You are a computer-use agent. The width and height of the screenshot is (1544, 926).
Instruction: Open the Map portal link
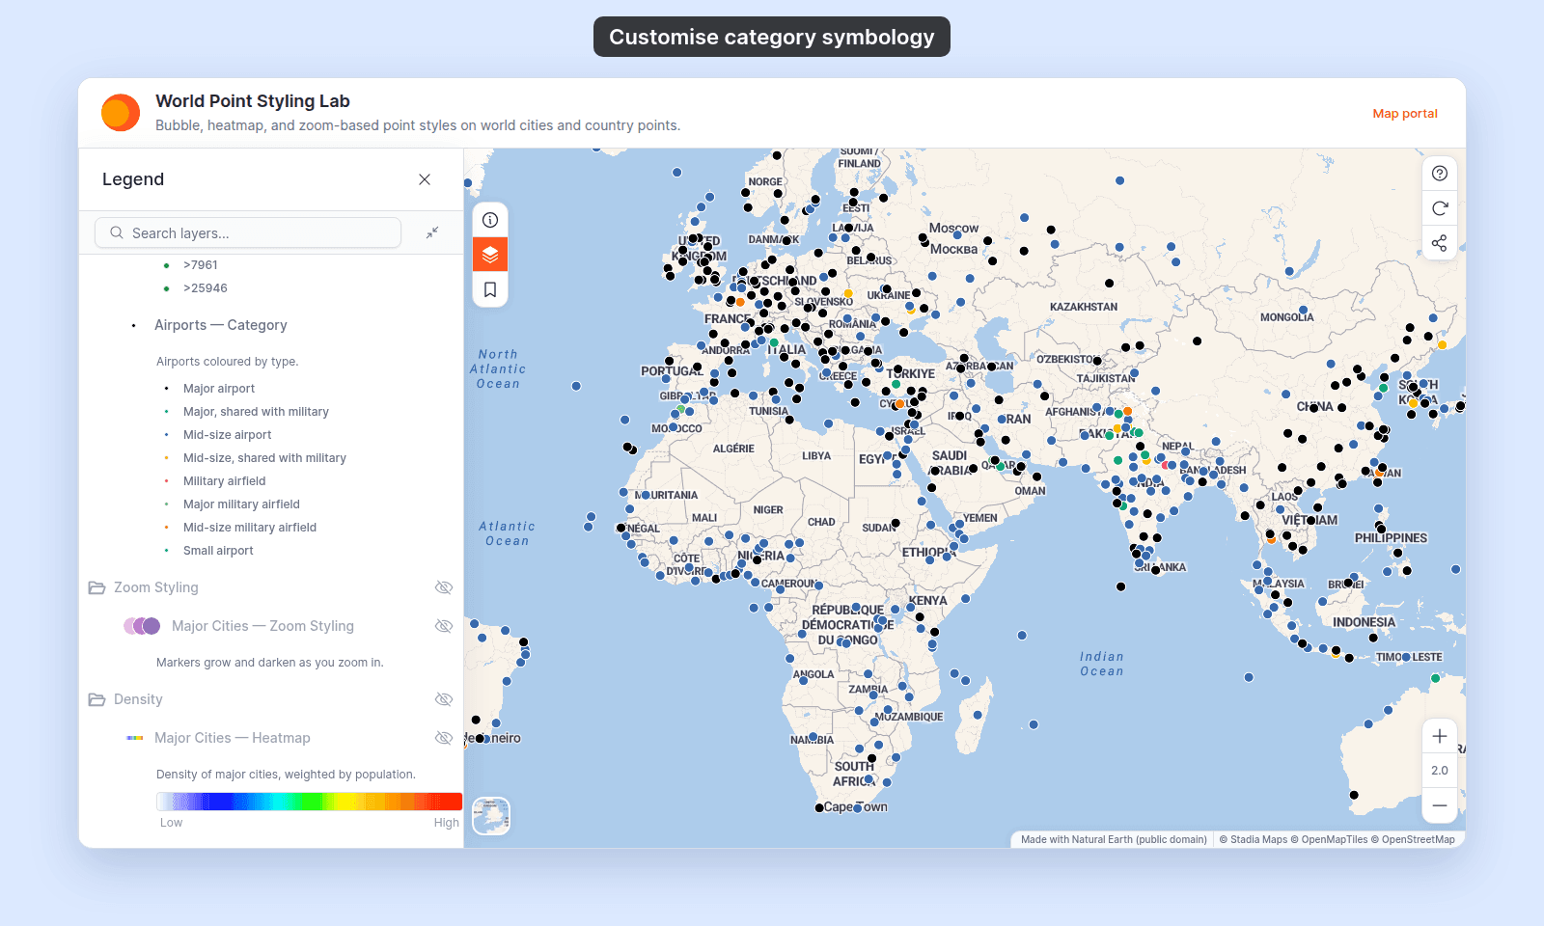(x=1405, y=114)
